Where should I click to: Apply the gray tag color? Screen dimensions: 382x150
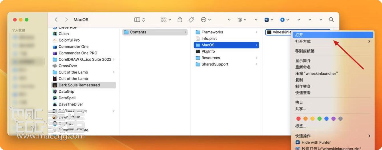point(340,119)
